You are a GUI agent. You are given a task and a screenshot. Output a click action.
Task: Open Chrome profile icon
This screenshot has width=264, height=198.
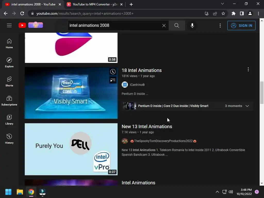(x=250, y=13)
